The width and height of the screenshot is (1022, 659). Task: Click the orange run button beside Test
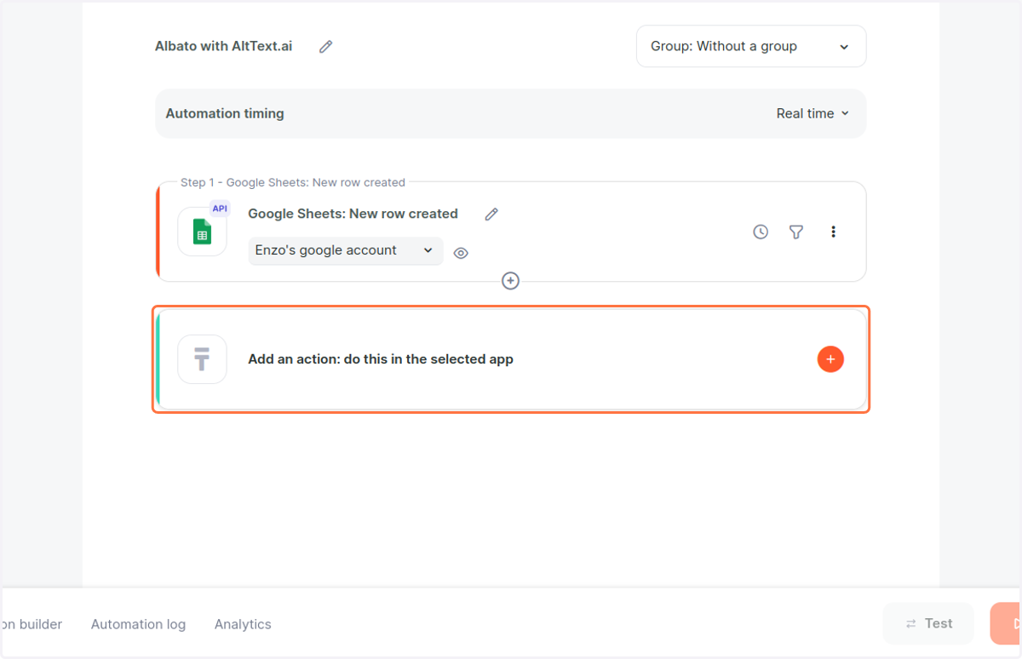point(1006,623)
